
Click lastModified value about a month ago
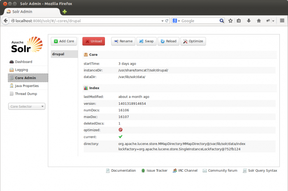point(134,97)
